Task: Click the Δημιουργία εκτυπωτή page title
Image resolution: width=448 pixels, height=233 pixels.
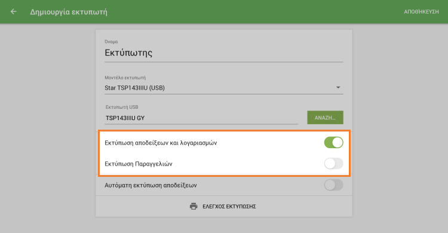Action: 69,12
